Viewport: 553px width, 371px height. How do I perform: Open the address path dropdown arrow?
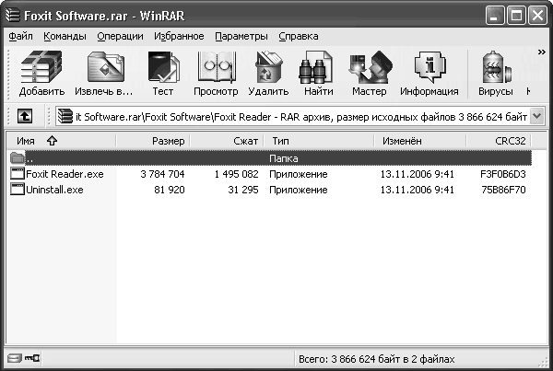536,116
